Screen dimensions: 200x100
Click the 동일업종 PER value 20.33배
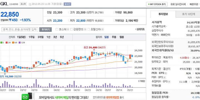coord(195,93)
